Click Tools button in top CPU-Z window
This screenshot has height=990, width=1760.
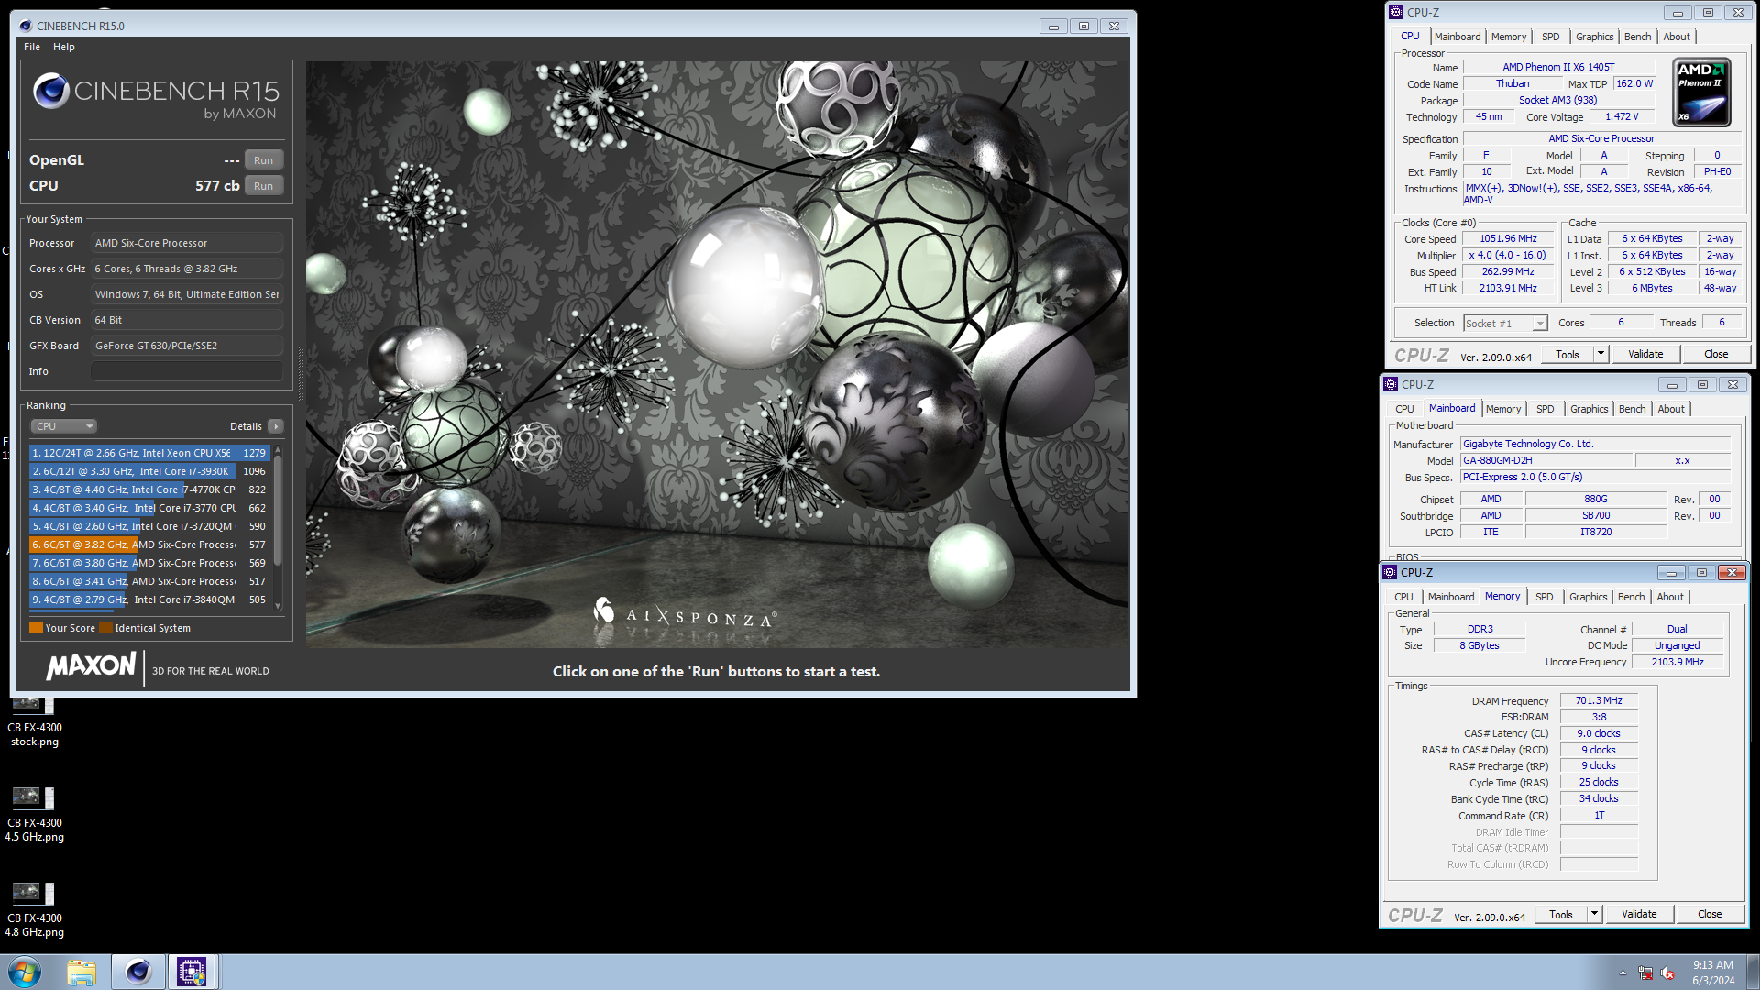click(x=1567, y=354)
